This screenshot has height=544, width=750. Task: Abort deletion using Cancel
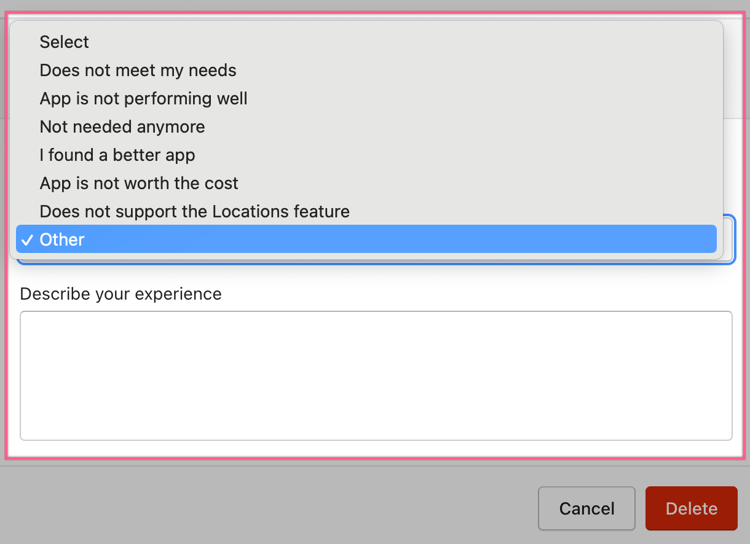pos(586,508)
